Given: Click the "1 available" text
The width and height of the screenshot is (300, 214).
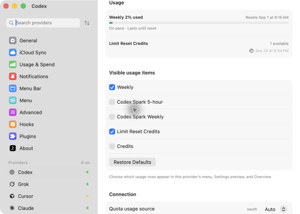Looking at the screenshot, I should (279, 43).
